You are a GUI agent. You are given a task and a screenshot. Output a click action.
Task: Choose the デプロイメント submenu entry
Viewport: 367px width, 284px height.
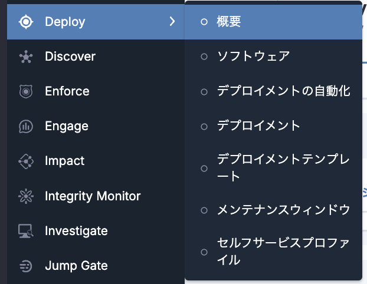pos(258,126)
